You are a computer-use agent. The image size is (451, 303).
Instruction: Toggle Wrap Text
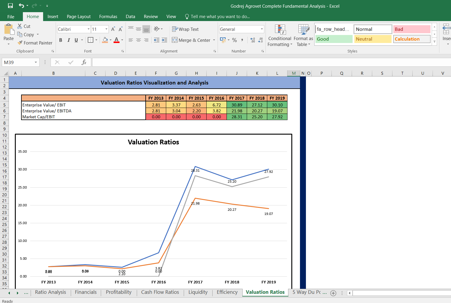[x=185, y=29]
